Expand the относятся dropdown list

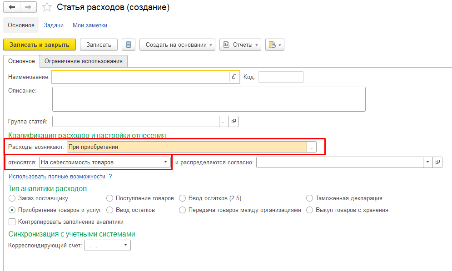[x=166, y=163]
